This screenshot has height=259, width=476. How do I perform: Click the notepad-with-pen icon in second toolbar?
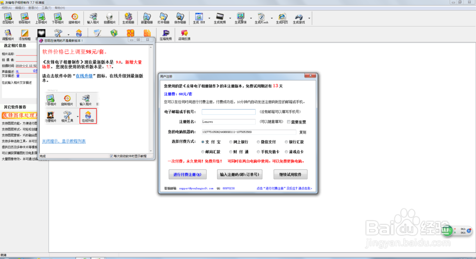point(97,33)
